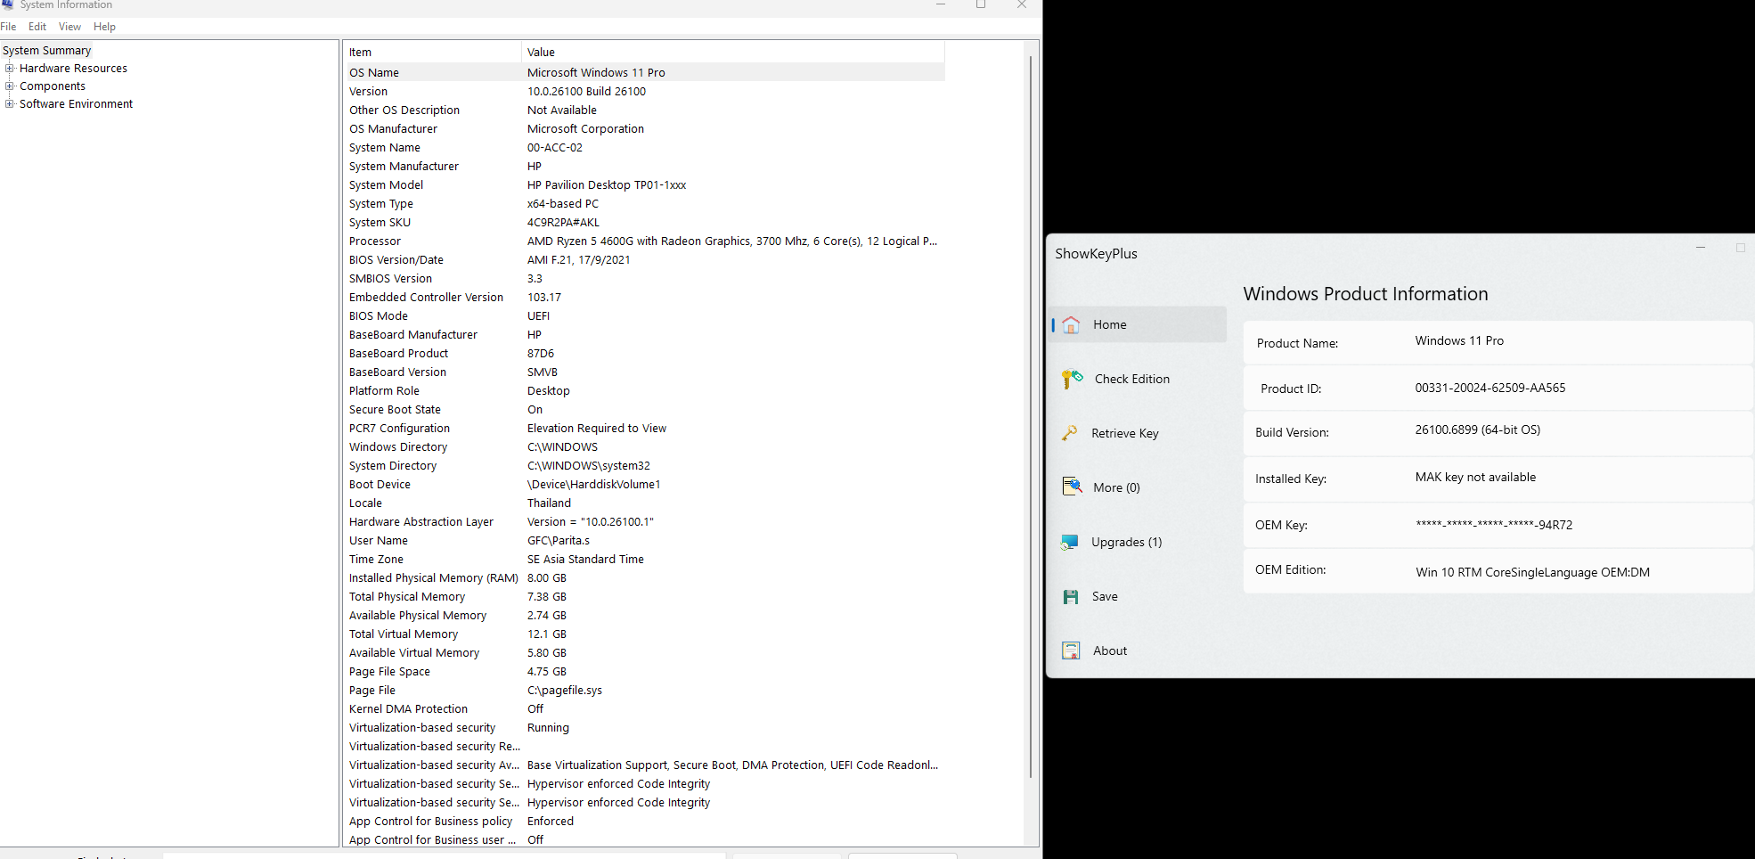Expand the Software Environment tree node
Image resolution: width=1755 pixels, height=859 pixels.
pyautogui.click(x=10, y=104)
